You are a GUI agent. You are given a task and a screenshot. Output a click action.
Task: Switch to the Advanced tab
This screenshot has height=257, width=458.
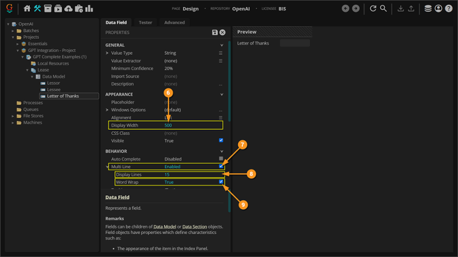coord(174,22)
